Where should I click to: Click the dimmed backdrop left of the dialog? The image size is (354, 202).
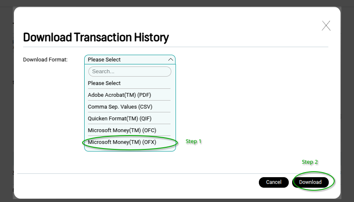click(x=6, y=105)
